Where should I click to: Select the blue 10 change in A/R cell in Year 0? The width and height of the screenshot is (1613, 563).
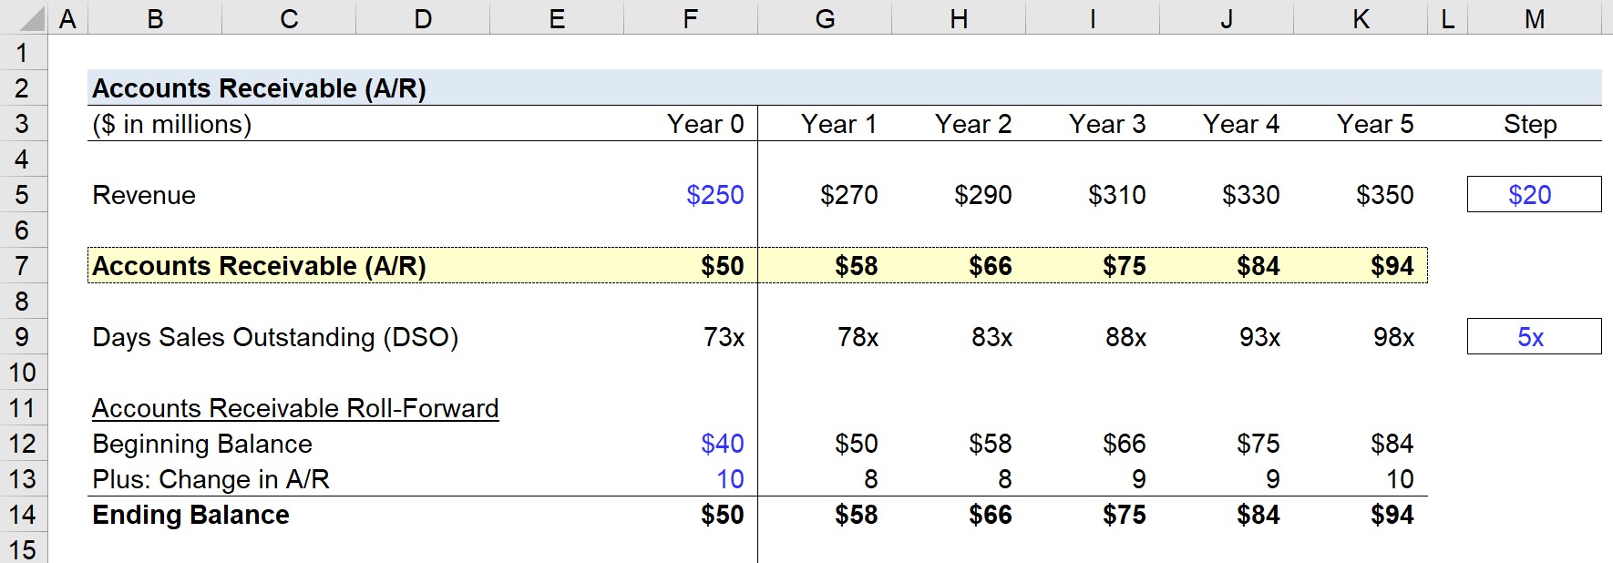pos(691,479)
